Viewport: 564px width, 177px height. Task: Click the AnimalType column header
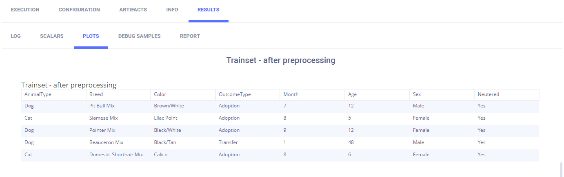[x=38, y=94]
